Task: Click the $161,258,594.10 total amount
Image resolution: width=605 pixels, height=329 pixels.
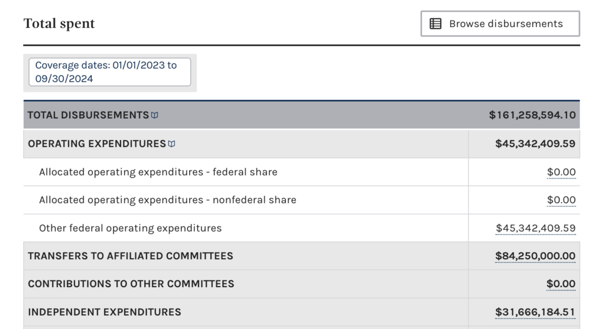Action: click(x=532, y=115)
